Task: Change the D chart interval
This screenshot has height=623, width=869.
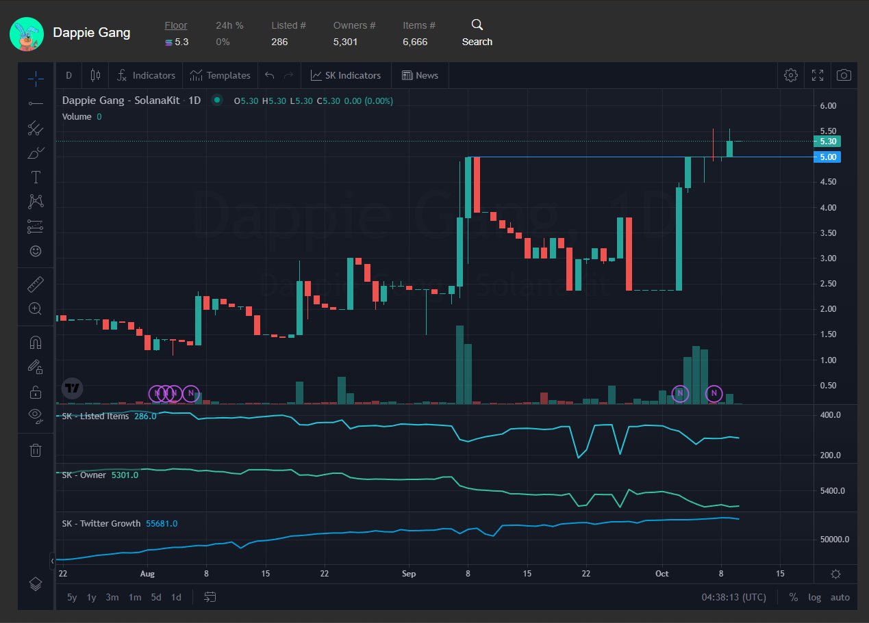Action: pyautogui.click(x=68, y=75)
